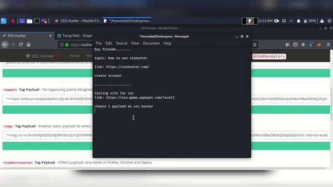Switch to the XSS Hunter Firefox tab
Image resolution: width=333 pixels, height=187 pixels.
pos(27,36)
